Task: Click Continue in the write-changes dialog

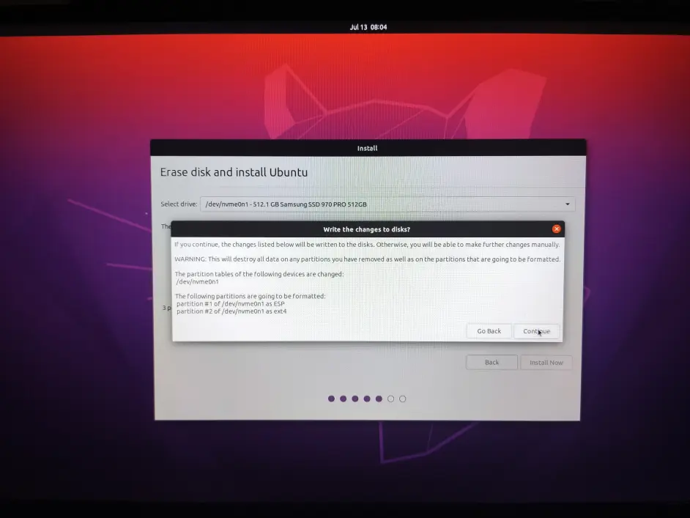Action: (536, 331)
